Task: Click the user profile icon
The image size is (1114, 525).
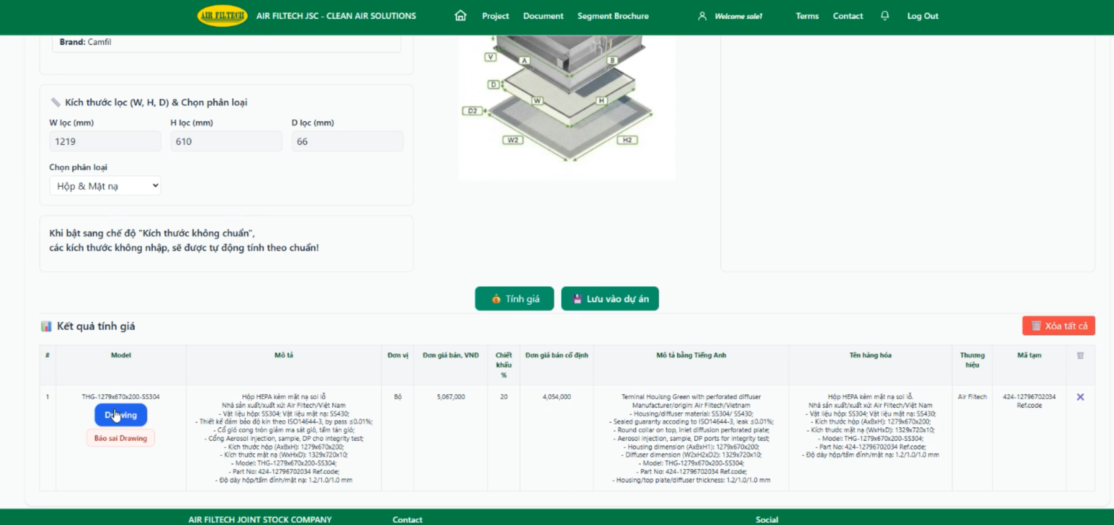Action: tap(702, 16)
